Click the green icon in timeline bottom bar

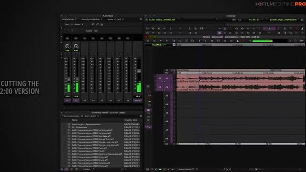point(160,169)
